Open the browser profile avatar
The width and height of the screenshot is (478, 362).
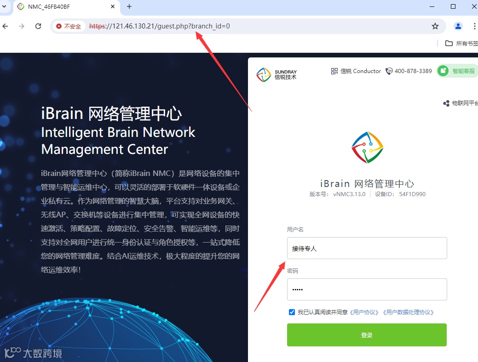point(458,26)
